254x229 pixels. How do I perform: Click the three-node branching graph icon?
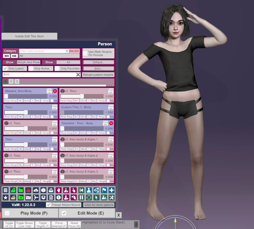pos(36,197)
